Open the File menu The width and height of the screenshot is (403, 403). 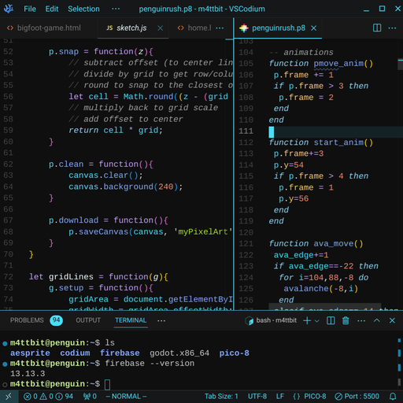30,9
